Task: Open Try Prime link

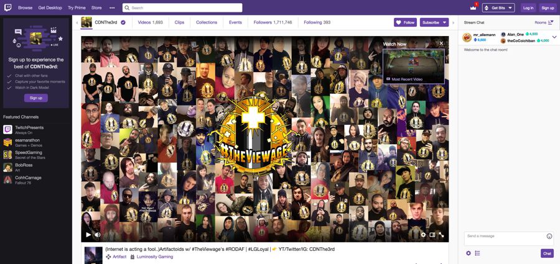Action: (77, 7)
